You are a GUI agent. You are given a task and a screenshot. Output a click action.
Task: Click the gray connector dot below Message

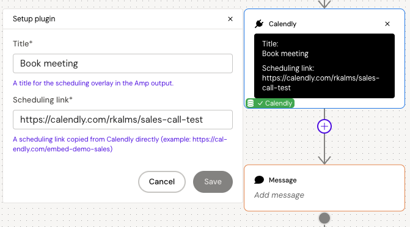324,218
